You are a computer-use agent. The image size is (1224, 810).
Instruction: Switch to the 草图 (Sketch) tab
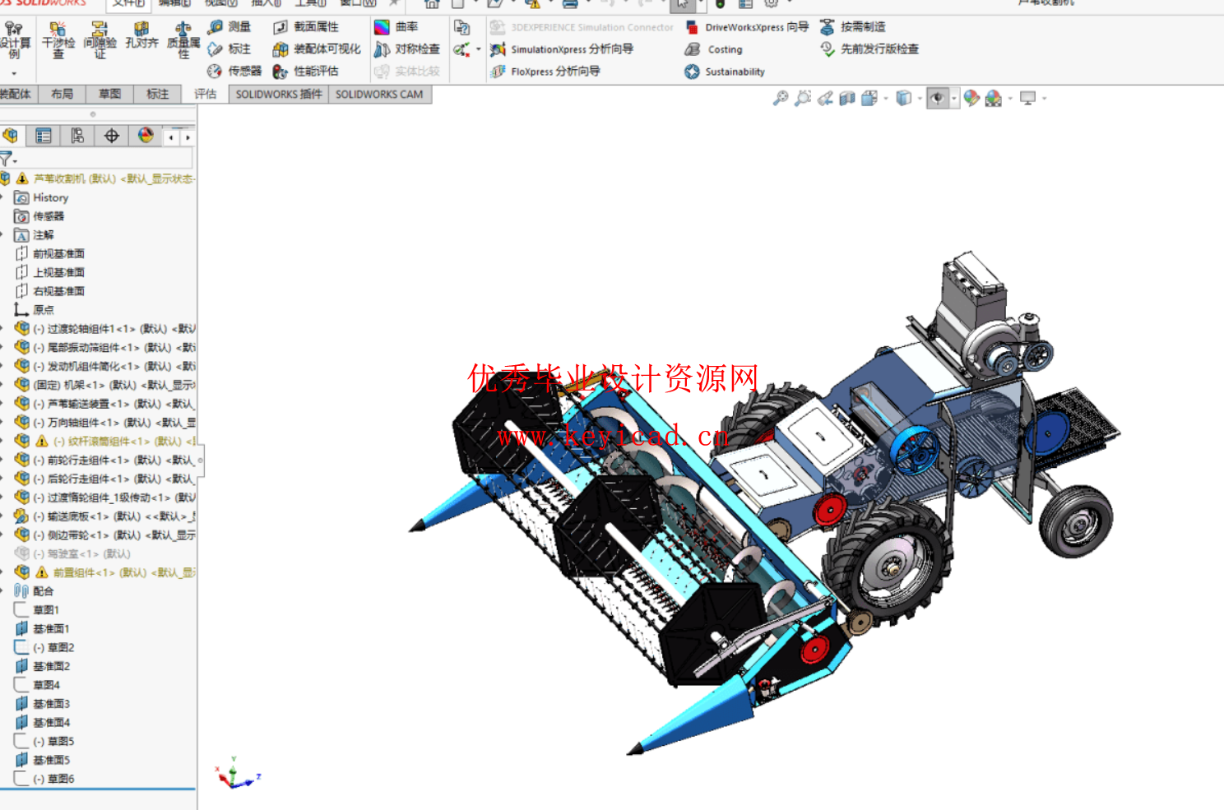[x=109, y=95]
